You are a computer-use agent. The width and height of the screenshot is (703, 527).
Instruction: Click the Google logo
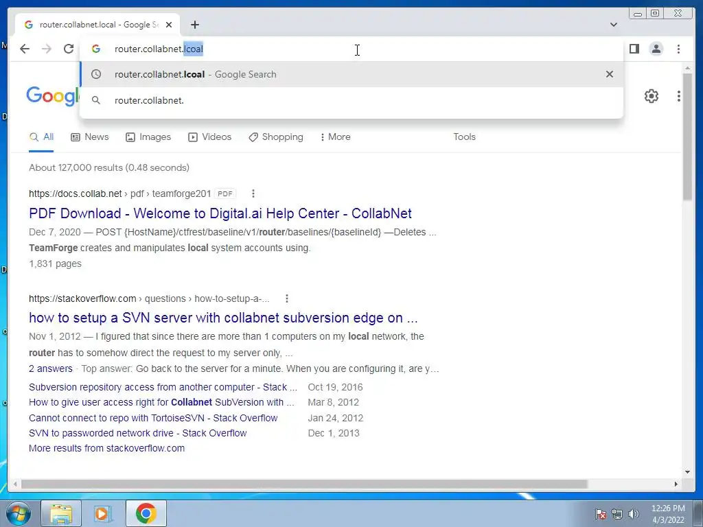pyautogui.click(x=53, y=96)
